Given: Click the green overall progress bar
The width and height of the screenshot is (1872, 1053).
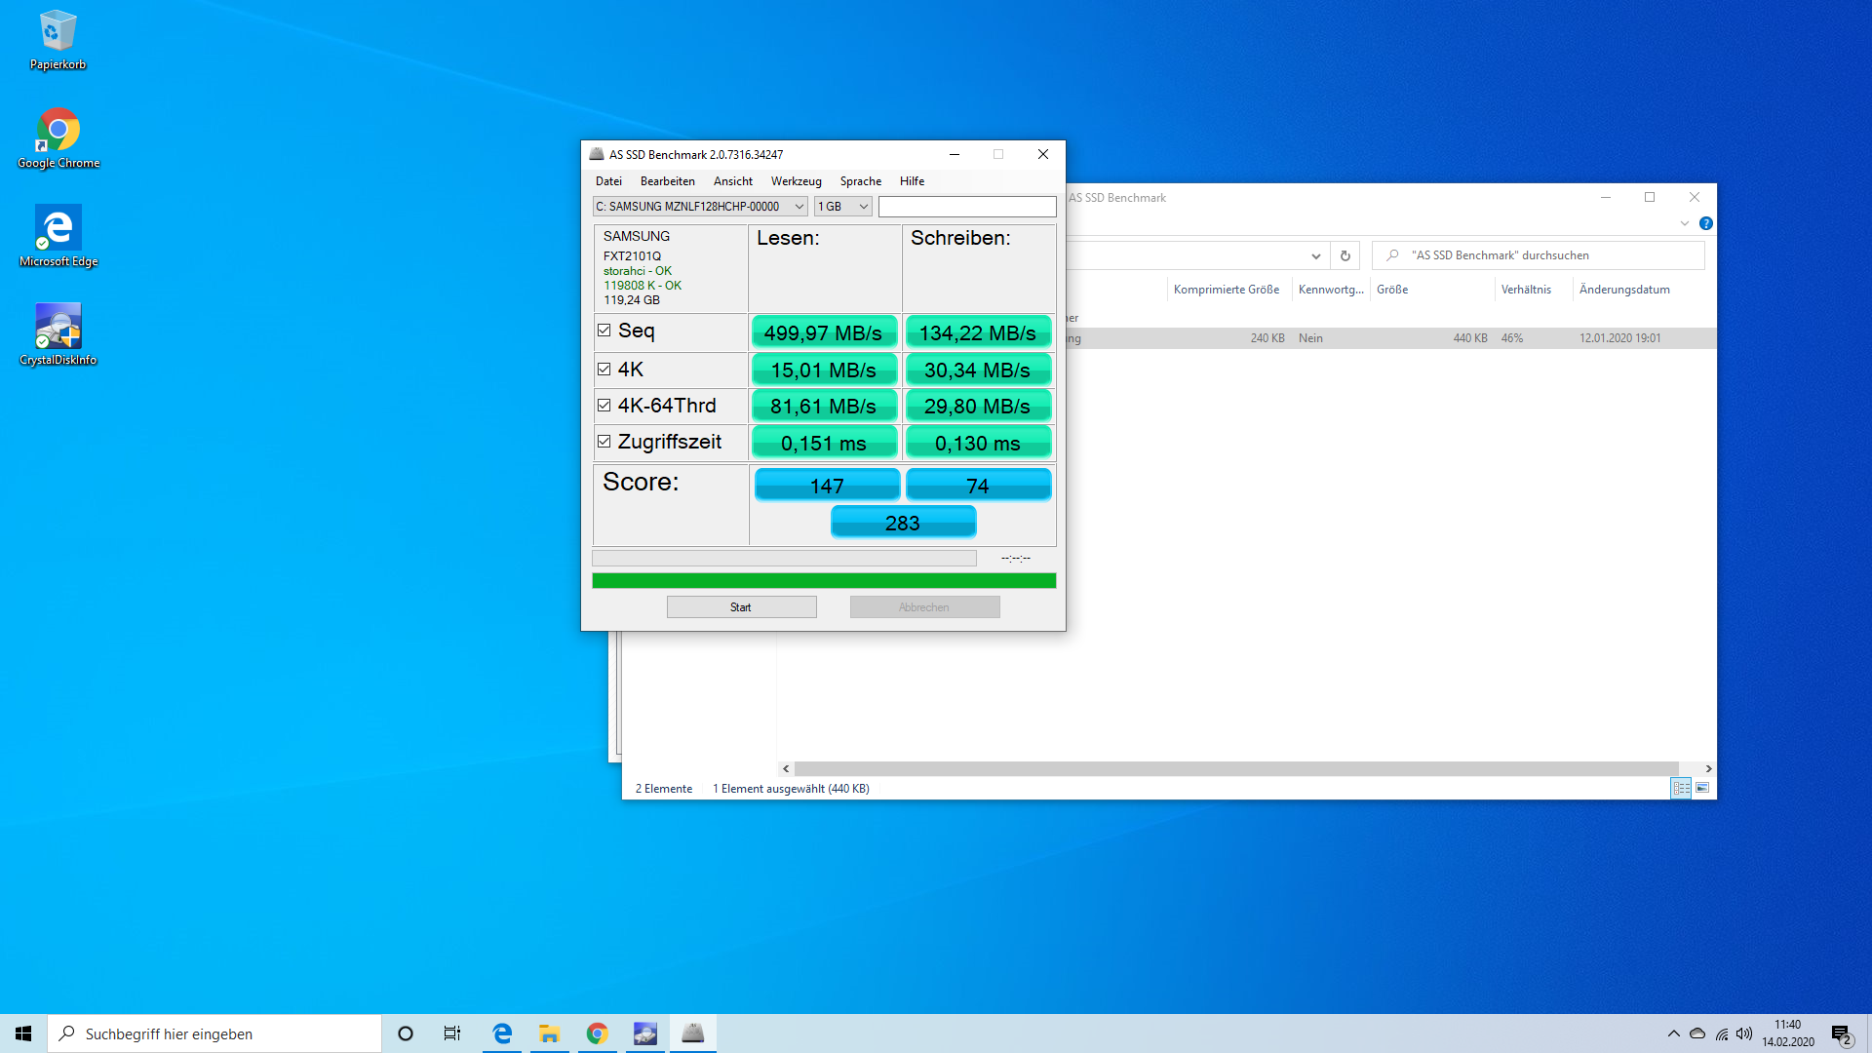Looking at the screenshot, I should coord(824,581).
